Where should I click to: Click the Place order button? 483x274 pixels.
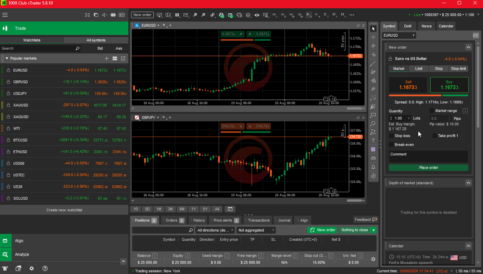click(x=429, y=167)
